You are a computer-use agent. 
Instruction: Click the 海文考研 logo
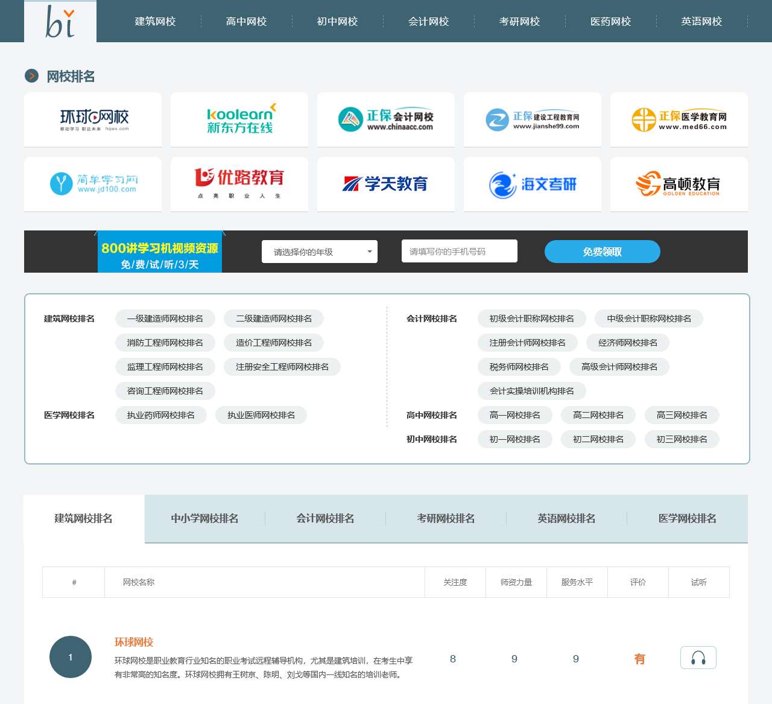click(532, 184)
